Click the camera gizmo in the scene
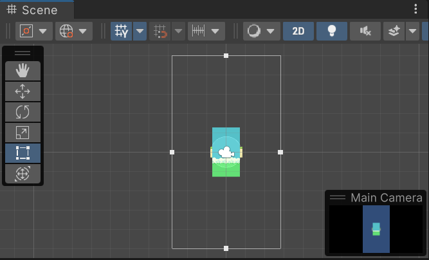 [226, 153]
